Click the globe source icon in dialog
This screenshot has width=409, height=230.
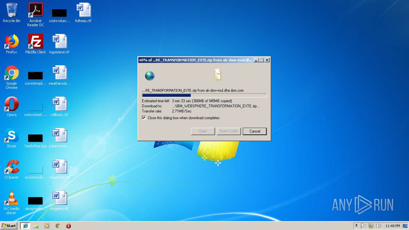[x=150, y=76]
